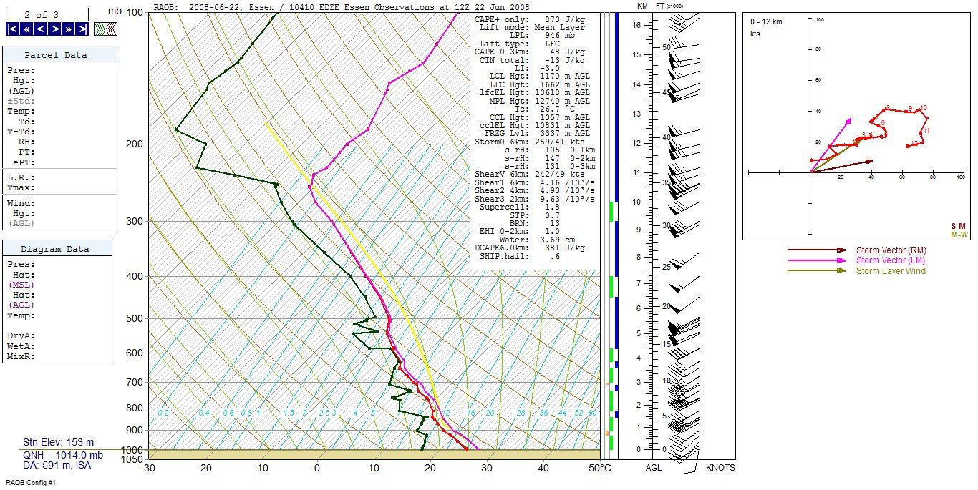Click the 'Storm Layer Wind' legend entry
978x490 pixels.
point(891,271)
